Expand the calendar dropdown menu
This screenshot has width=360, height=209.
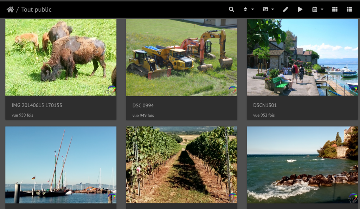(x=317, y=10)
